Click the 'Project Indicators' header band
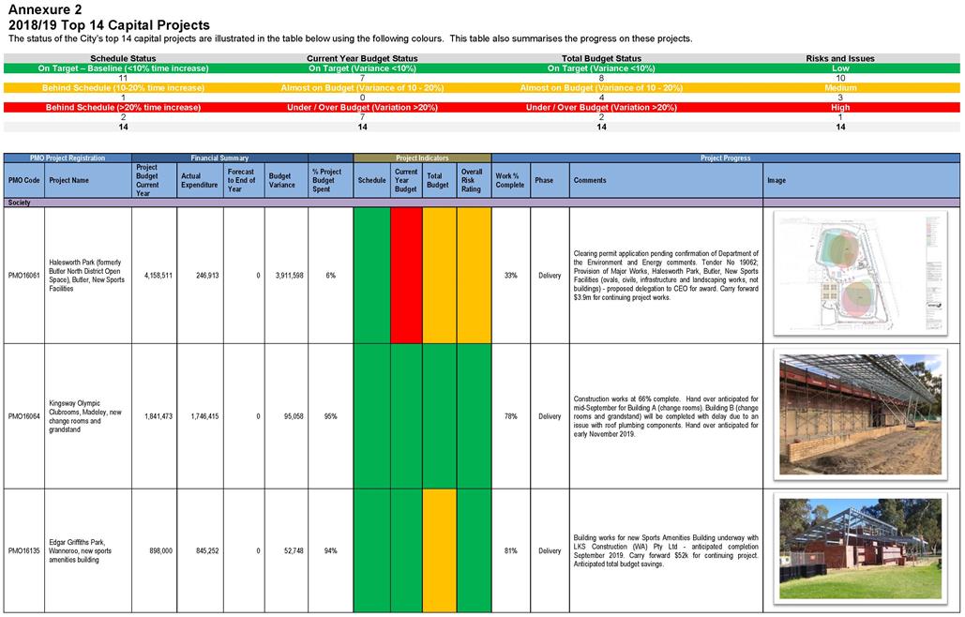Image resolution: width=965 pixels, height=617 pixels. pyautogui.click(x=422, y=158)
